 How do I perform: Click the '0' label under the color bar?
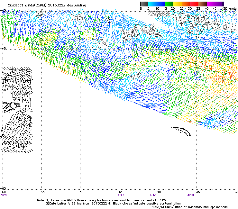click(141, 9)
